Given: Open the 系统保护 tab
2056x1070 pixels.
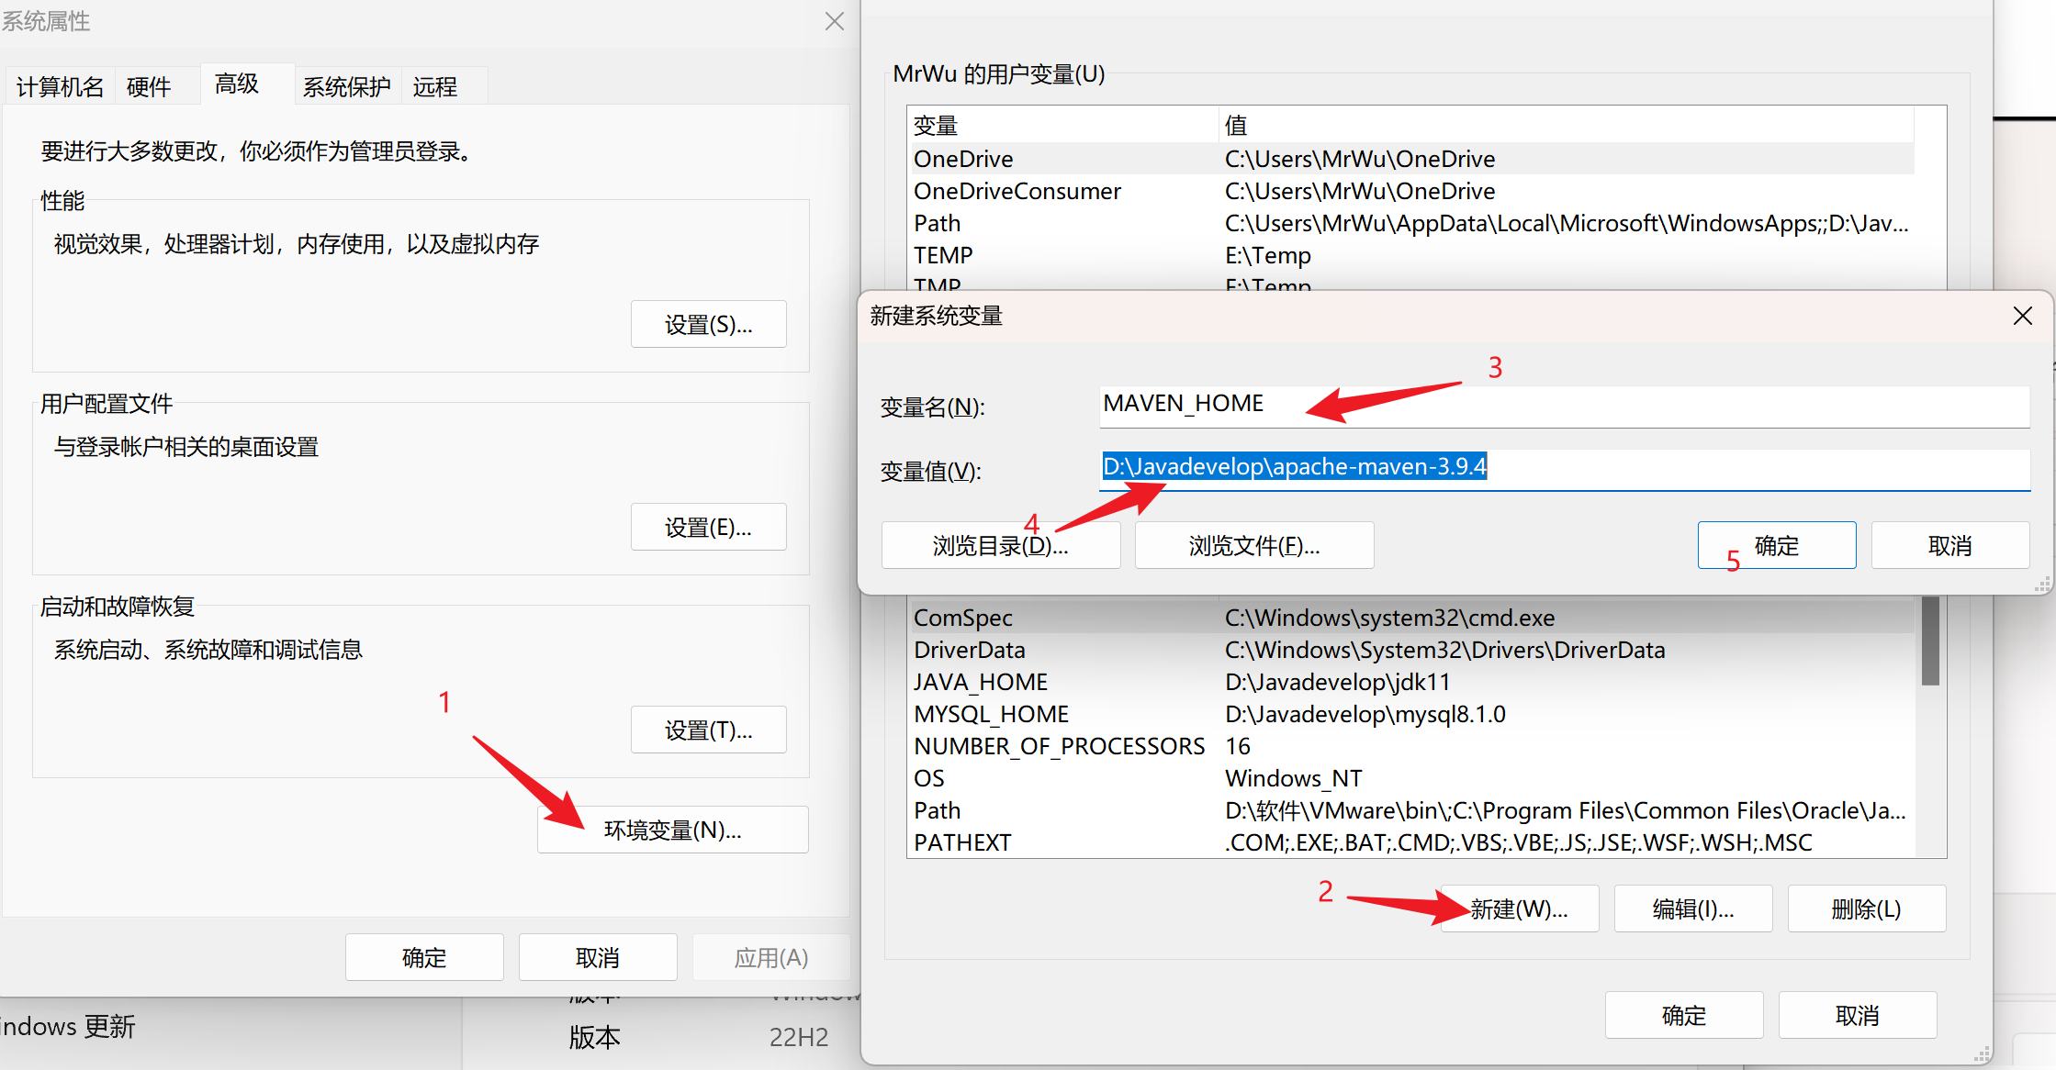Looking at the screenshot, I should click(346, 85).
